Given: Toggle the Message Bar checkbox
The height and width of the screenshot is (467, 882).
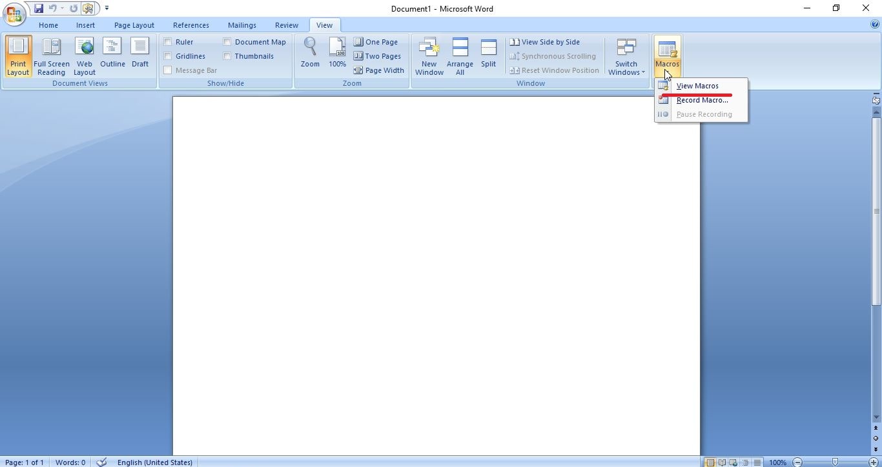Looking at the screenshot, I should [x=168, y=70].
